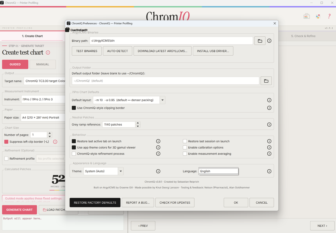The height and width of the screenshot is (233, 336).
Task: Open preferences sliders icon in main header
Action: 318,16
